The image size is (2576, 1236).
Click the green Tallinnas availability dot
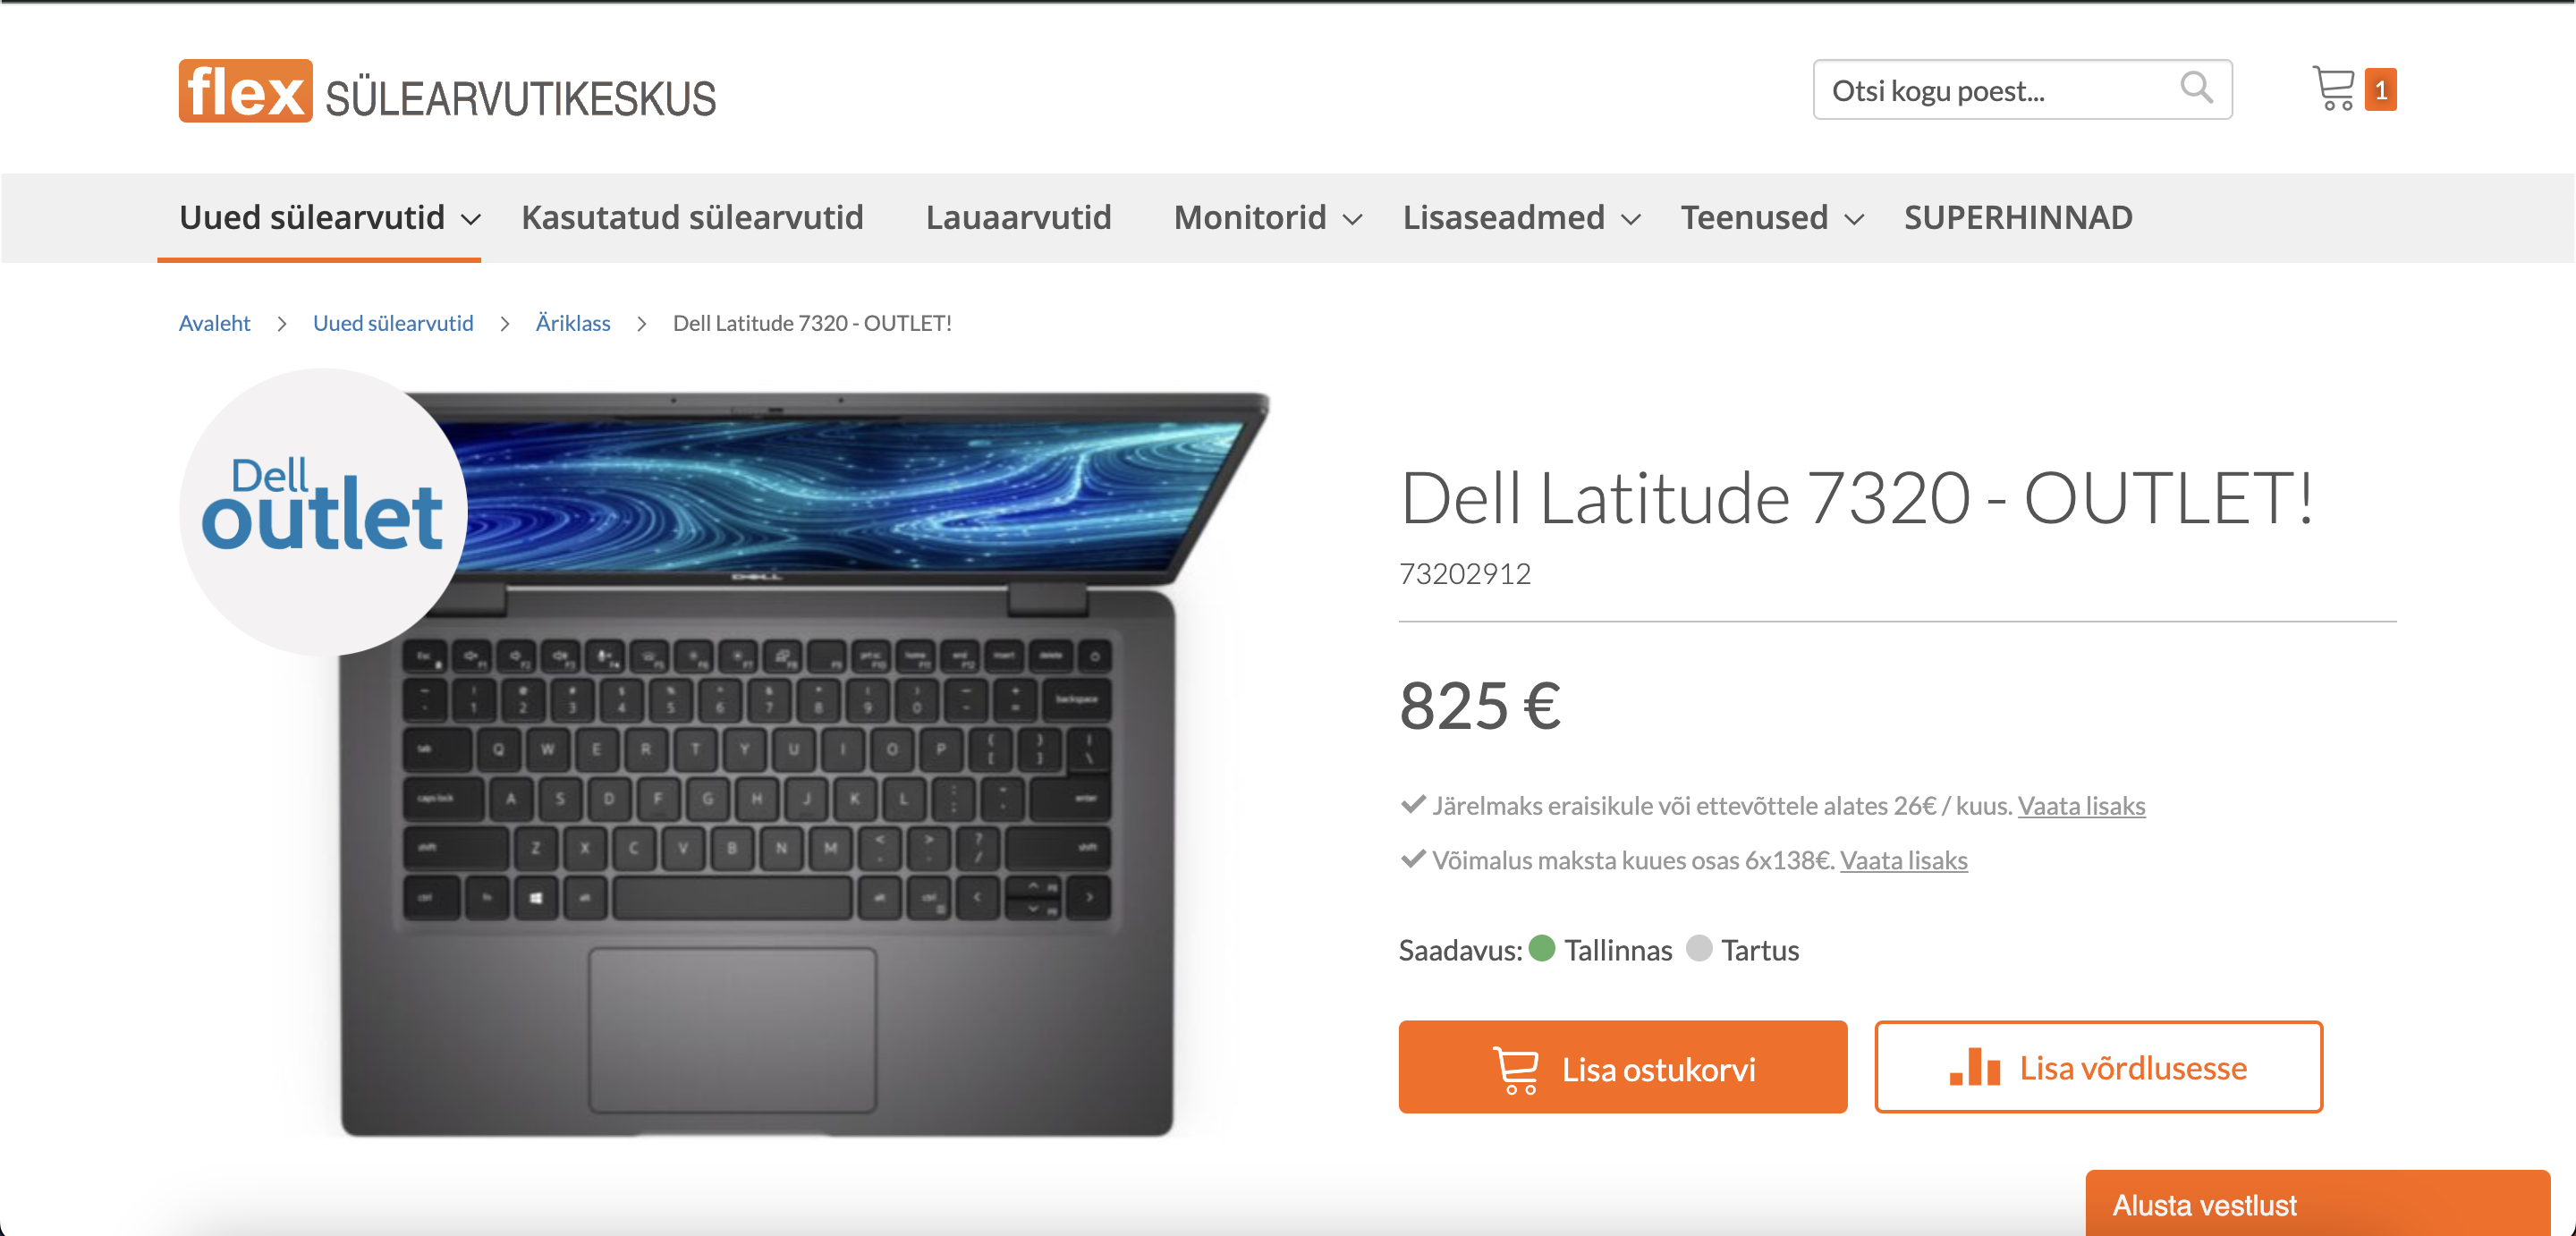1542,947
